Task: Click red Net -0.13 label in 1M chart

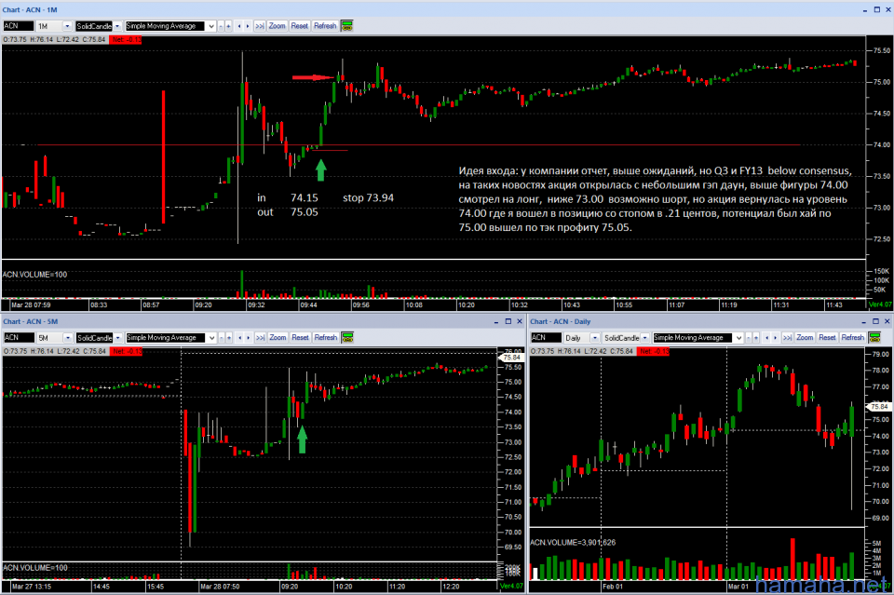Action: tap(126, 39)
